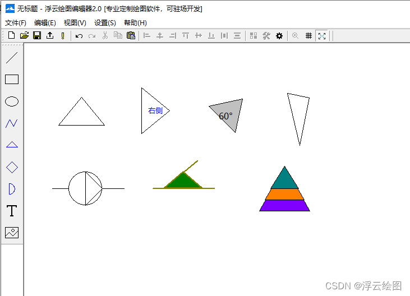
Task: Open a file with folder icon
Action: [x=24, y=35]
